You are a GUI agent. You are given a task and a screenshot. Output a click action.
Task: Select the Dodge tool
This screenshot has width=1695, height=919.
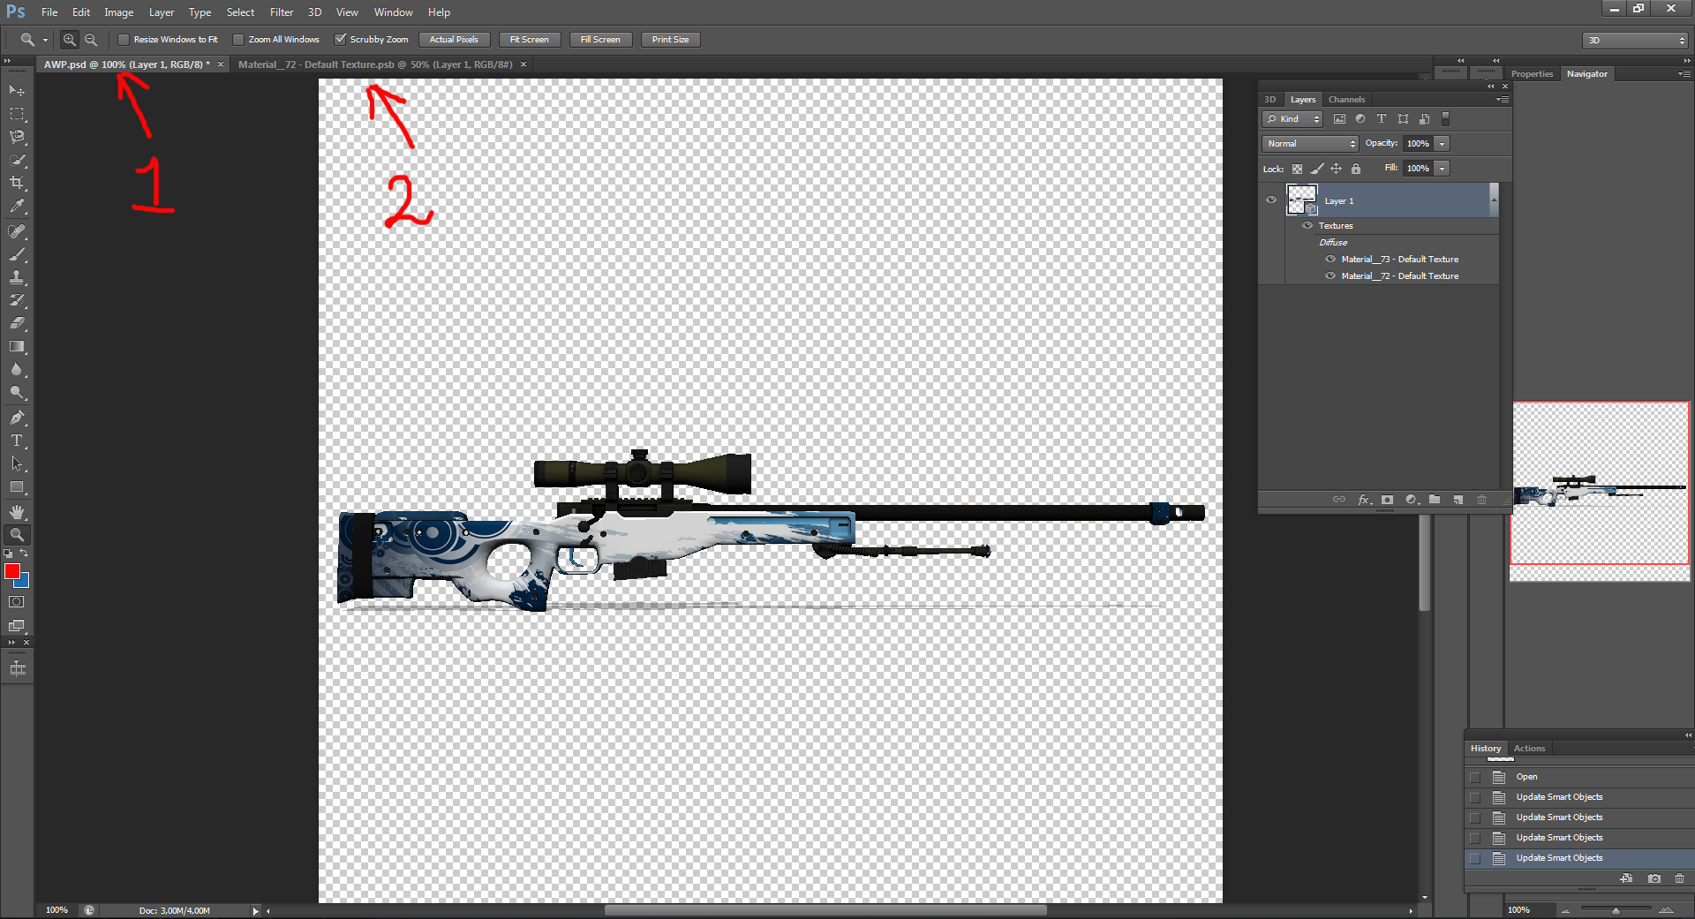(17, 393)
